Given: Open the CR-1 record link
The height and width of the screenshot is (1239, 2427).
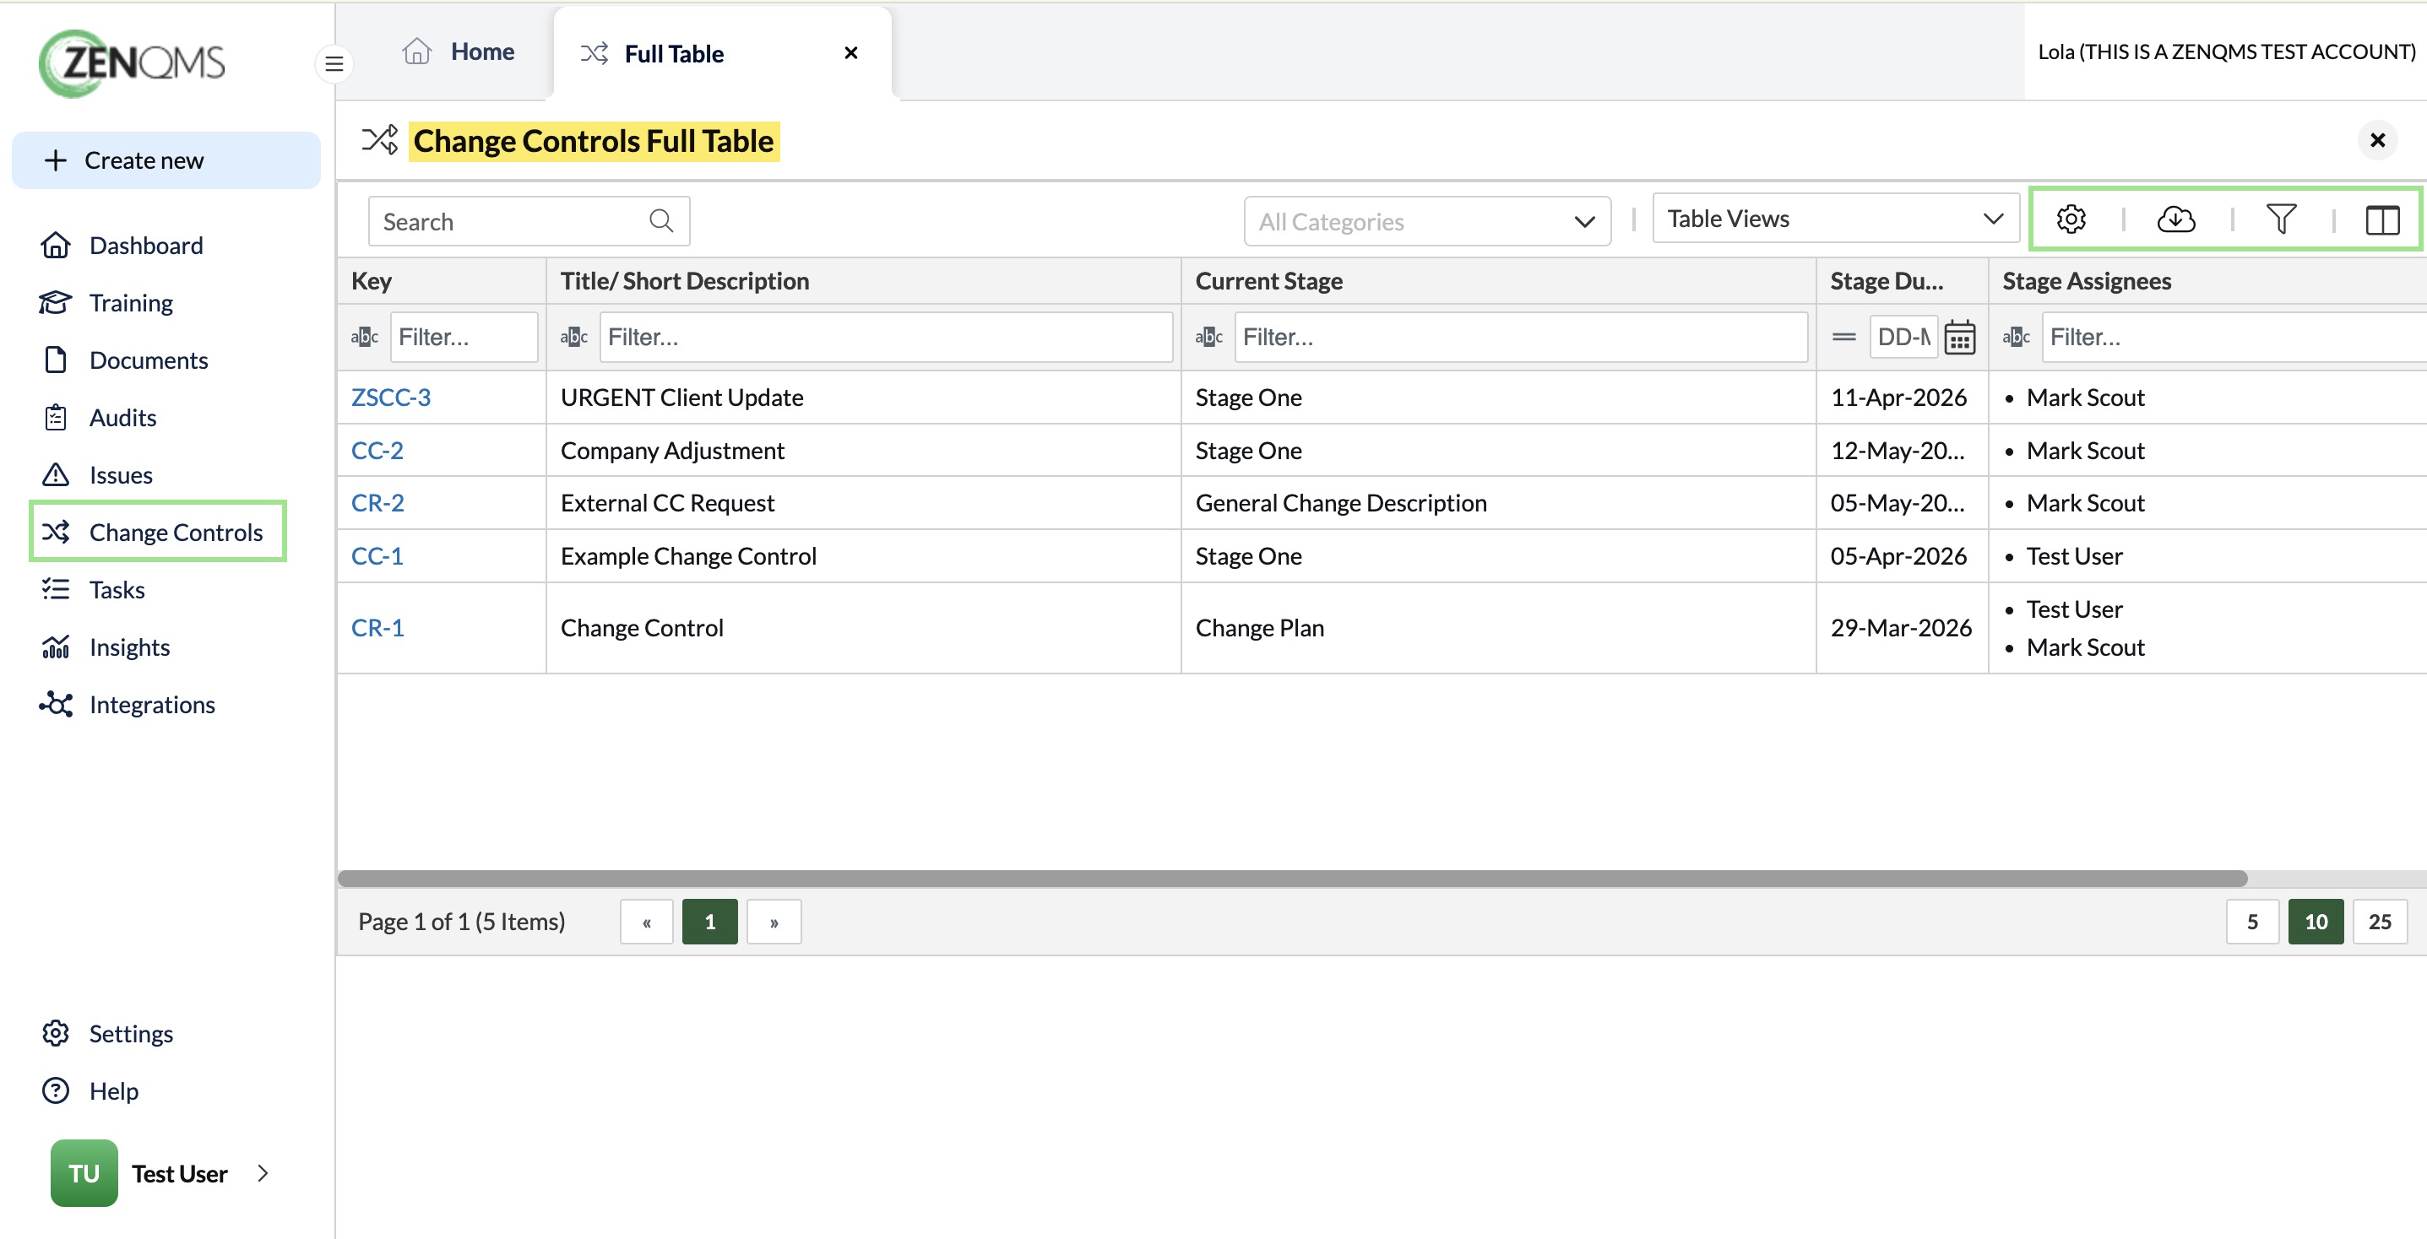Looking at the screenshot, I should tap(377, 627).
